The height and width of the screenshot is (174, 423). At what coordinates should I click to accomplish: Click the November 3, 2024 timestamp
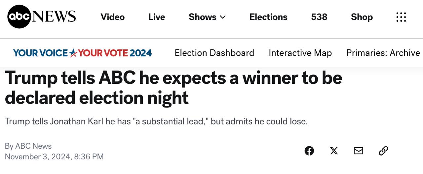click(x=54, y=157)
